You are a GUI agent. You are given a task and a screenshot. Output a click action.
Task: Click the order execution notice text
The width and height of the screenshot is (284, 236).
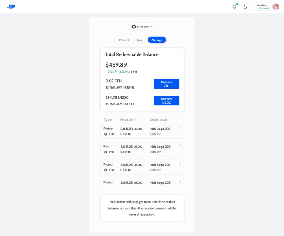pos(142,208)
